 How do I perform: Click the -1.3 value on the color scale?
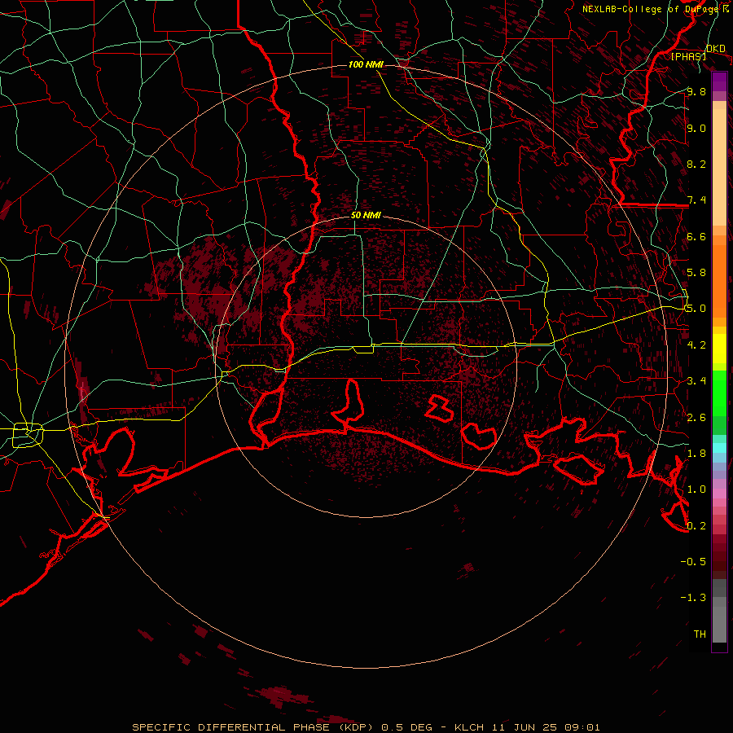pyautogui.click(x=693, y=598)
